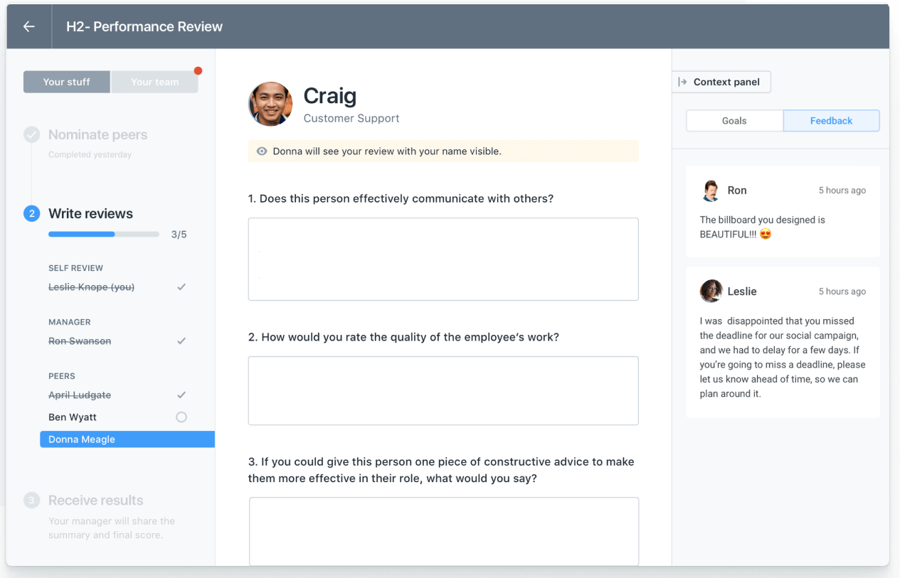Click Craig's profile photo

coord(270,104)
